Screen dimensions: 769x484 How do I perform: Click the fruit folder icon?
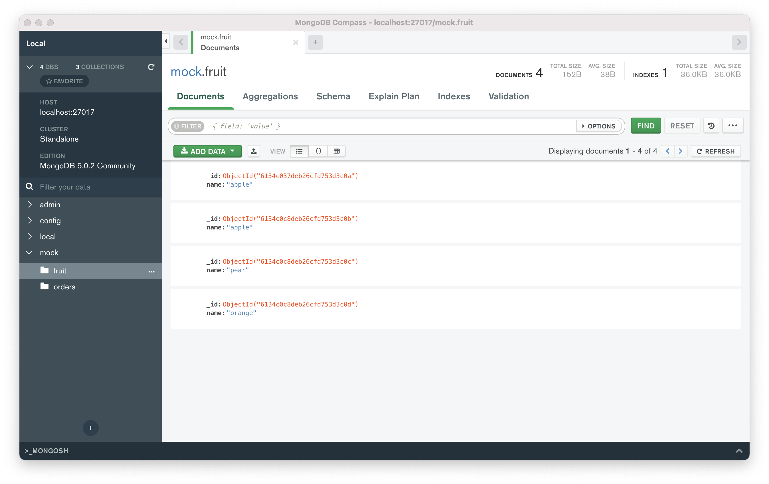(44, 270)
